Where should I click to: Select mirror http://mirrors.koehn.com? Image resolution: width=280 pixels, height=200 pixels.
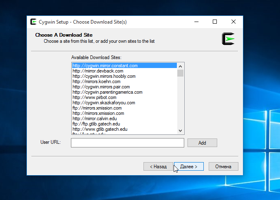point(124,81)
